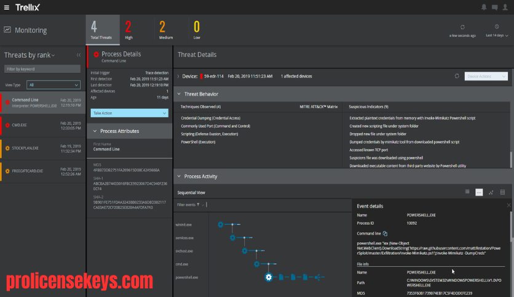Open the MITRE ATT&CK Matrix link

click(318, 107)
